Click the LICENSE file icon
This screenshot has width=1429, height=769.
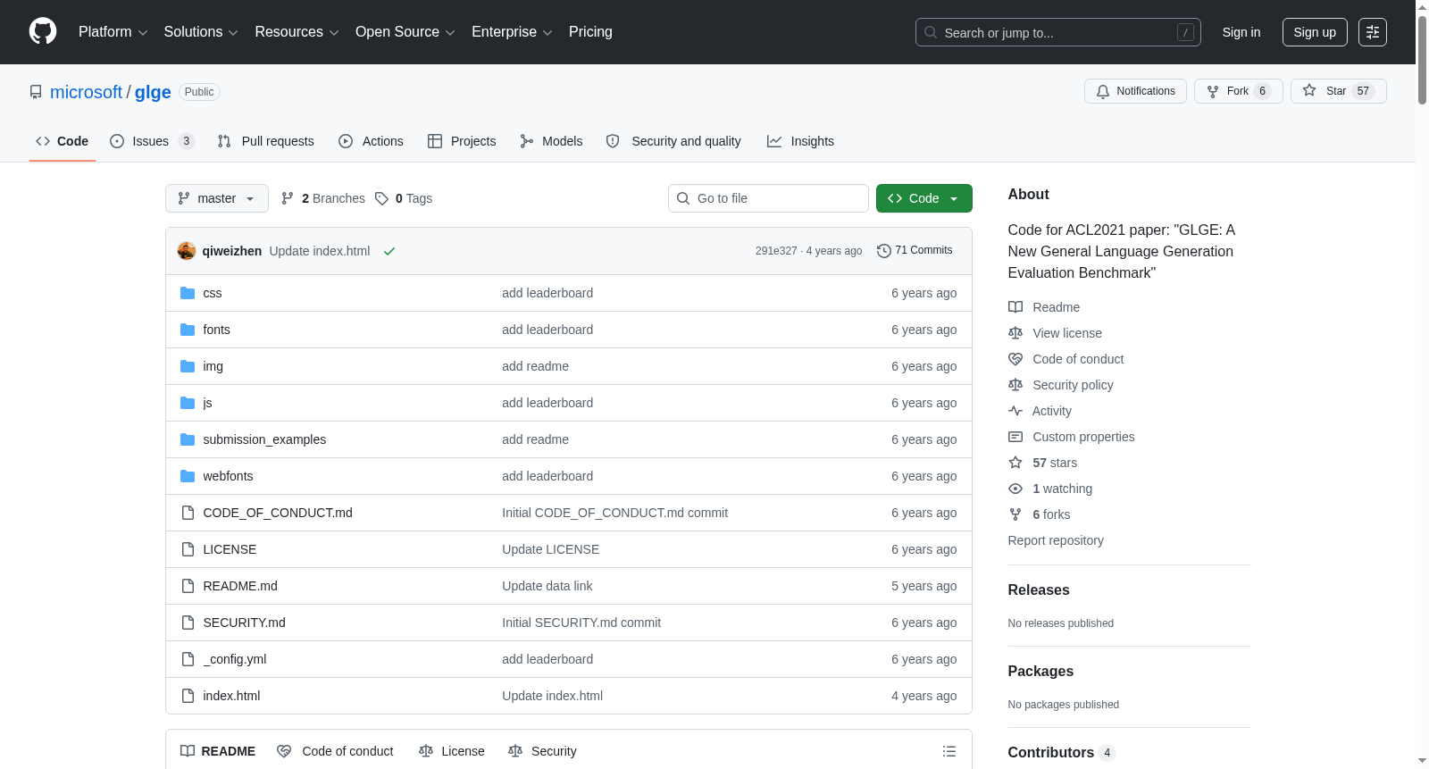(188, 549)
